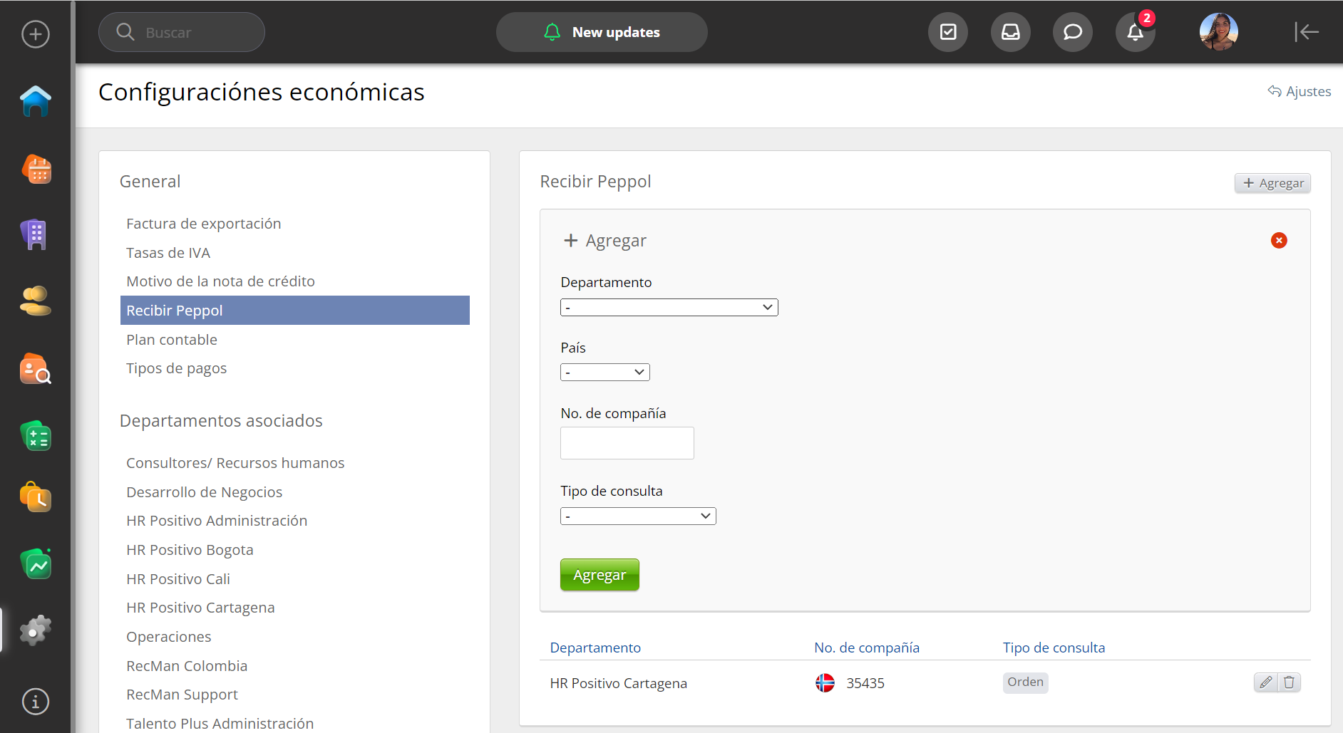Viewport: 1343px width, 733px height.
Task: Open the orange calendar module icon
Action: tap(36, 170)
